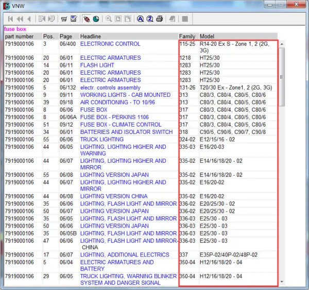
Task: Open TRUCK LIGHTING, WARNING BLINKER SYSTEM link
Action: coord(128,279)
